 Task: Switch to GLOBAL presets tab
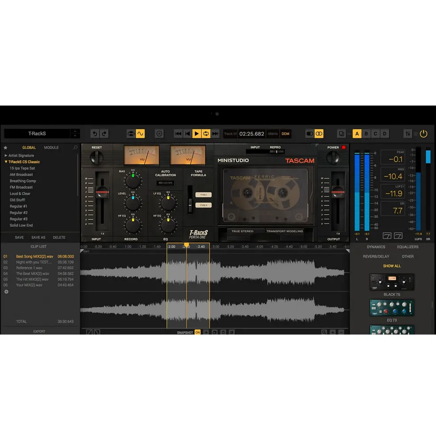point(29,148)
